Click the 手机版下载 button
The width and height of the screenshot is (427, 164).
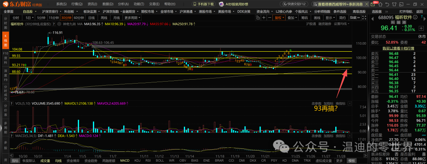pyautogui.click(x=204, y=4)
